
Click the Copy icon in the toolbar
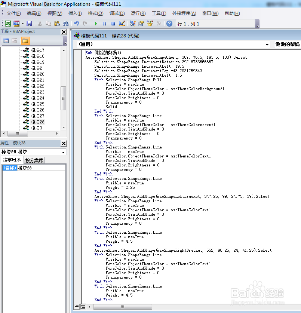coord(48,24)
